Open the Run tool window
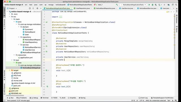181x102 pixels. [x=10, y=98]
